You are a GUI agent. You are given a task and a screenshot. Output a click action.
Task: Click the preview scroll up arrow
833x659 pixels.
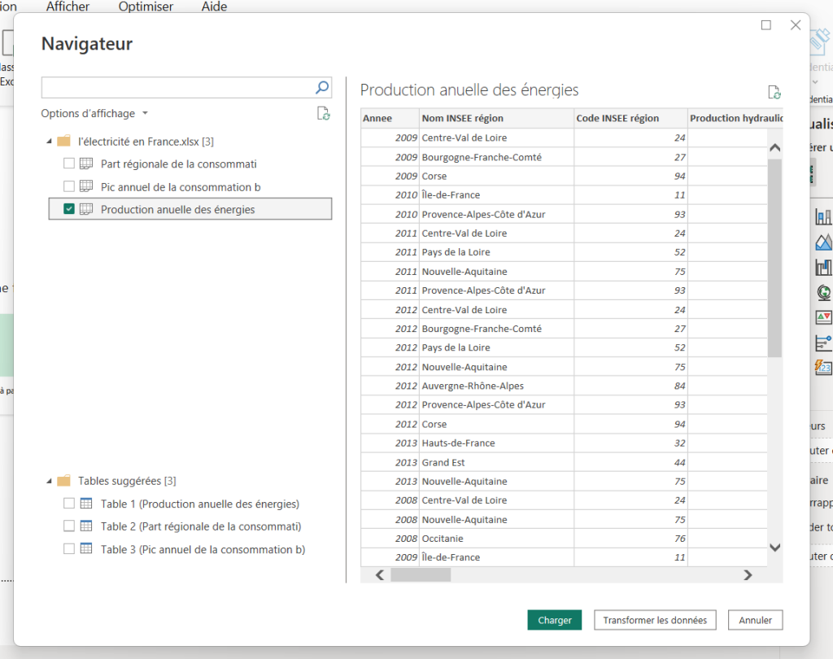coord(775,148)
